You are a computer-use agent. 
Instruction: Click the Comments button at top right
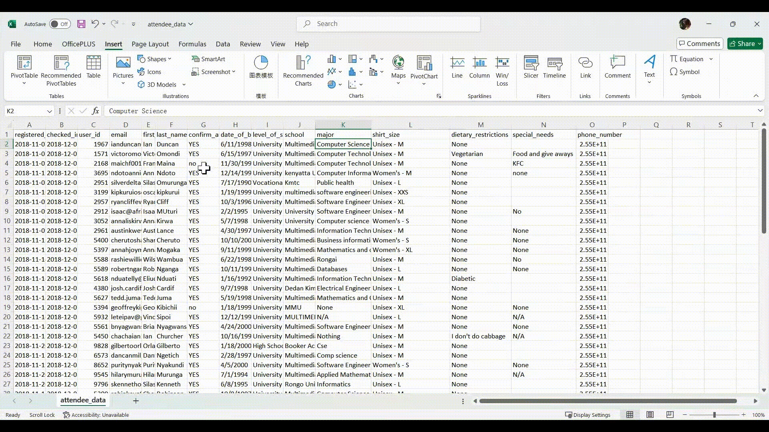click(699, 44)
